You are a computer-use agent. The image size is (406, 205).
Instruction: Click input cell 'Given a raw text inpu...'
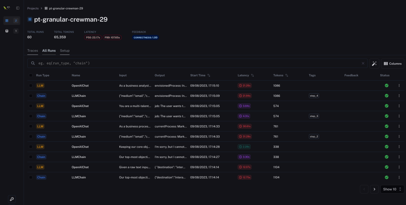(x=135, y=167)
